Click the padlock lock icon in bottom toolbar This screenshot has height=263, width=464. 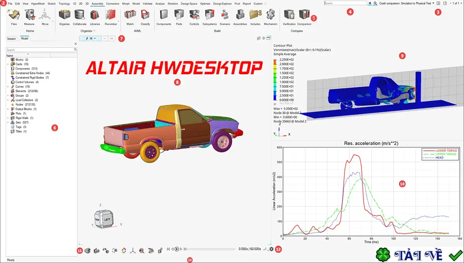[160, 250]
